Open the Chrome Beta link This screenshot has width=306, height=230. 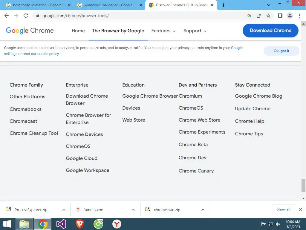click(x=193, y=145)
